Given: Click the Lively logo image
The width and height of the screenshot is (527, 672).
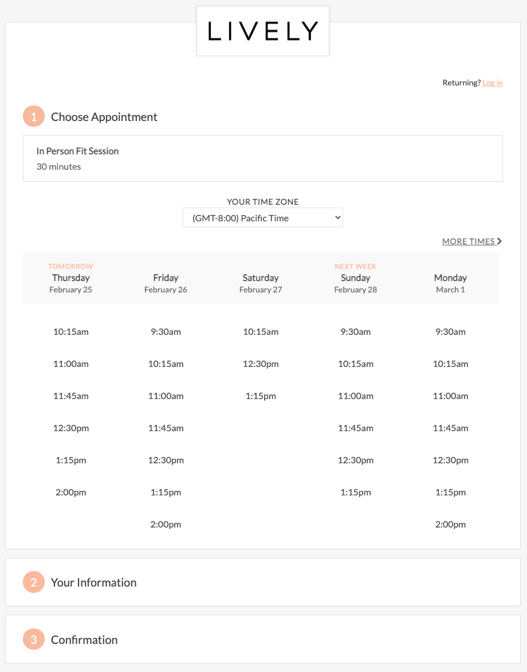Looking at the screenshot, I should point(262,31).
